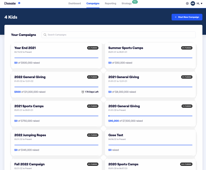Open the 2022 General Giving campaign
Screen dimensions: 206x170
tap(56, 84)
